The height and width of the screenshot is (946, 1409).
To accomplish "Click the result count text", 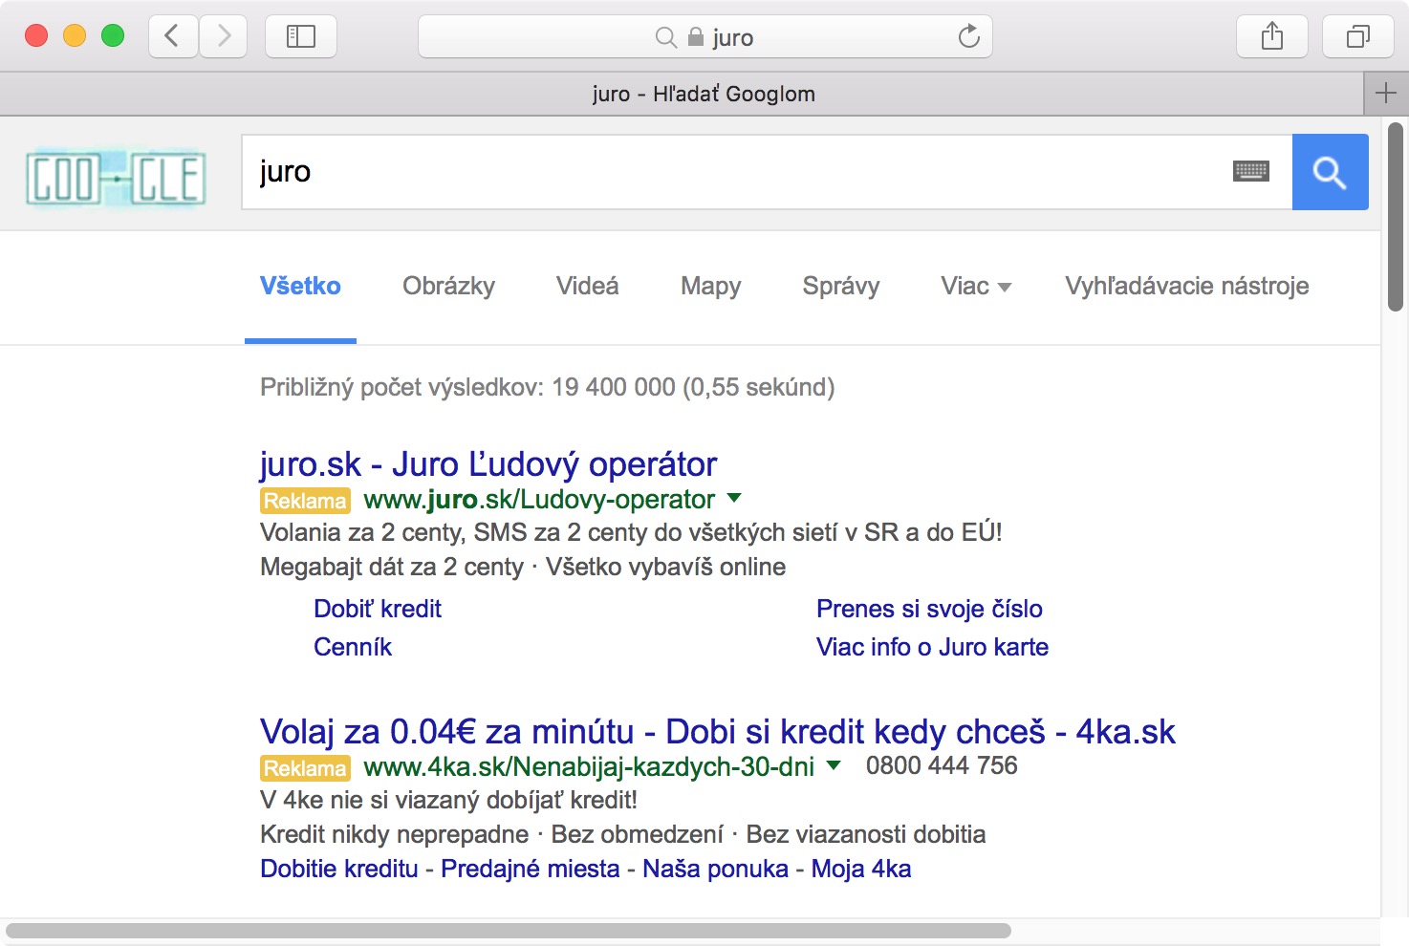I will [x=548, y=387].
